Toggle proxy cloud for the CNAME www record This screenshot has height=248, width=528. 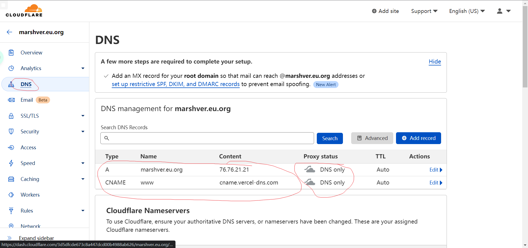pos(310,182)
